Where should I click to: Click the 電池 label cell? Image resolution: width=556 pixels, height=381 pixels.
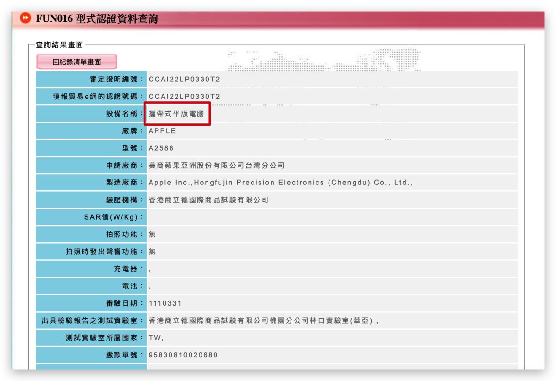pyautogui.click(x=92, y=286)
